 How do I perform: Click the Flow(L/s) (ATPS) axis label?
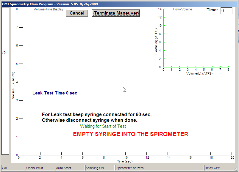tap(156, 42)
